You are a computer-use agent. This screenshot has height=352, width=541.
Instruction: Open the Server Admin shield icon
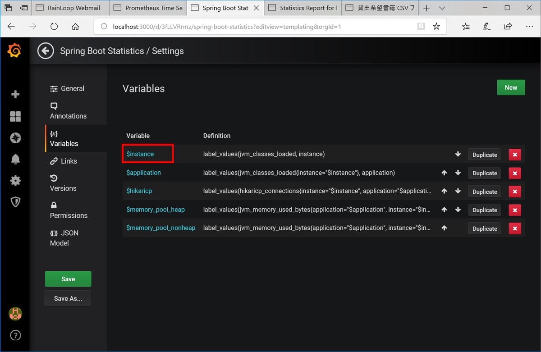click(x=15, y=202)
